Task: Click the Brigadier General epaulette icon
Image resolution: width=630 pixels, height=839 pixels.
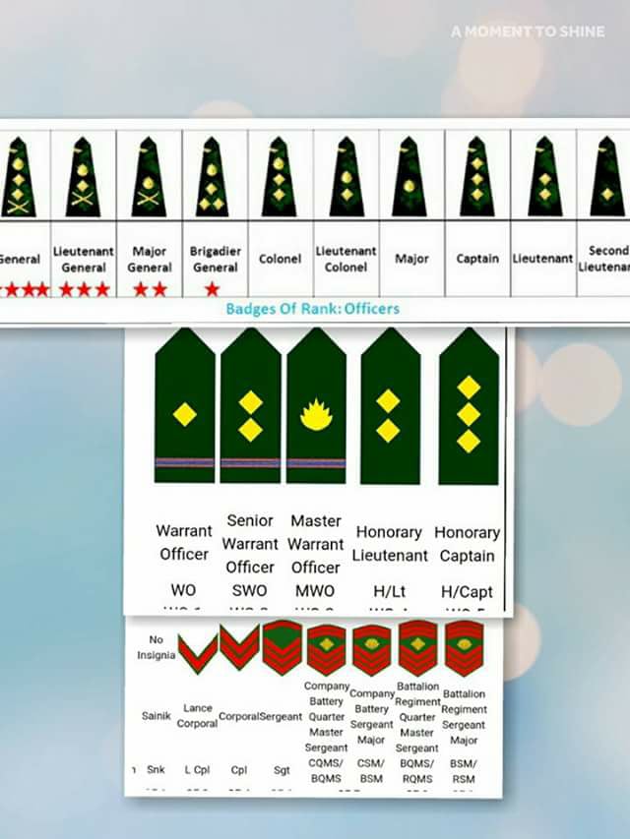Action: (213, 177)
